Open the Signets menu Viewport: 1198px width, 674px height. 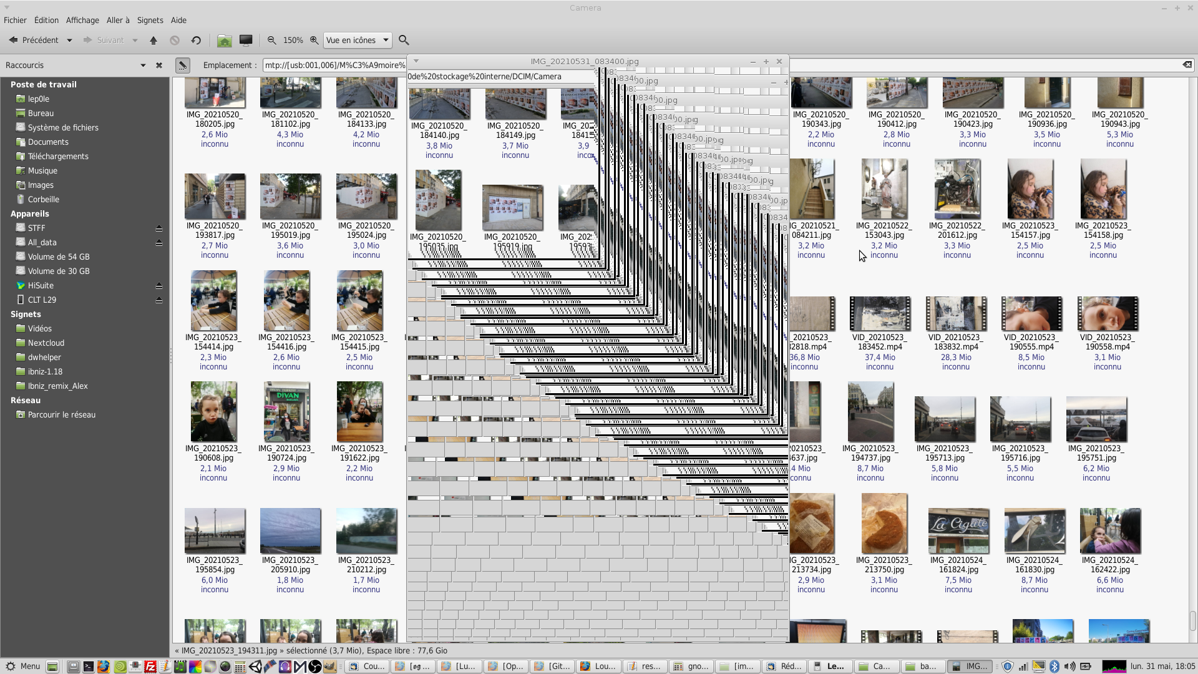click(150, 20)
